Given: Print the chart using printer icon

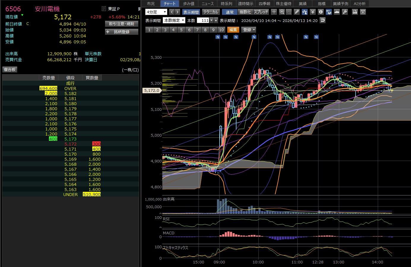Looking at the screenshot, I should (x=355, y=12).
